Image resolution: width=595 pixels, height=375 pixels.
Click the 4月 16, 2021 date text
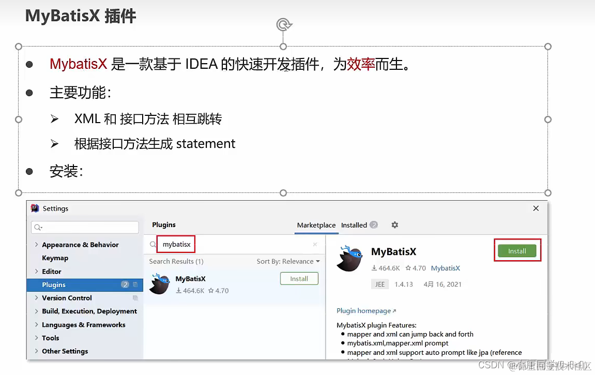pos(443,284)
